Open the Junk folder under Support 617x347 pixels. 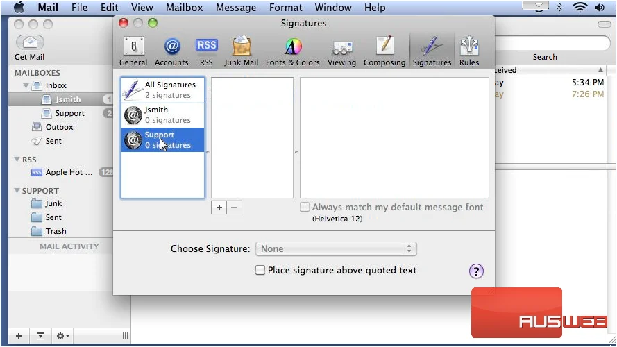[x=53, y=203]
